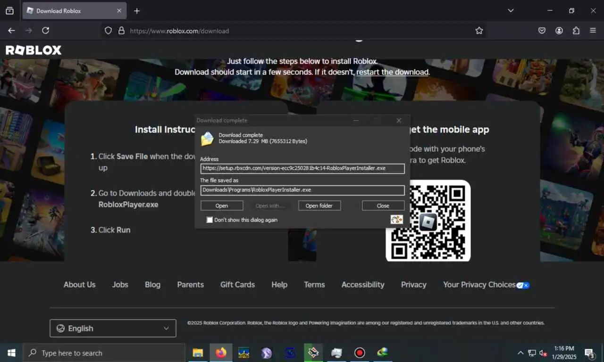Open the Jobs footer link

click(120, 285)
